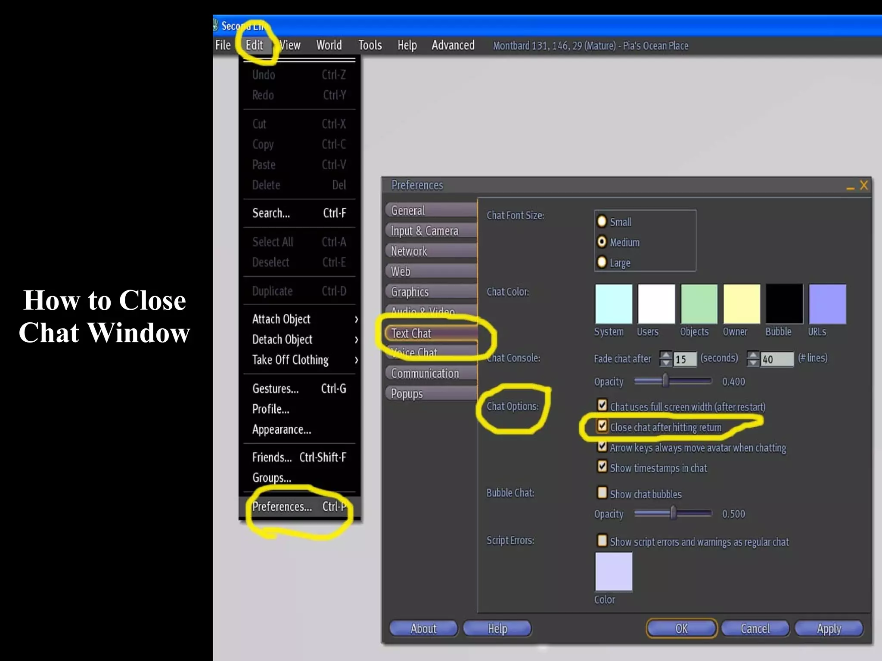Choose Search... from Edit menu

click(x=299, y=213)
